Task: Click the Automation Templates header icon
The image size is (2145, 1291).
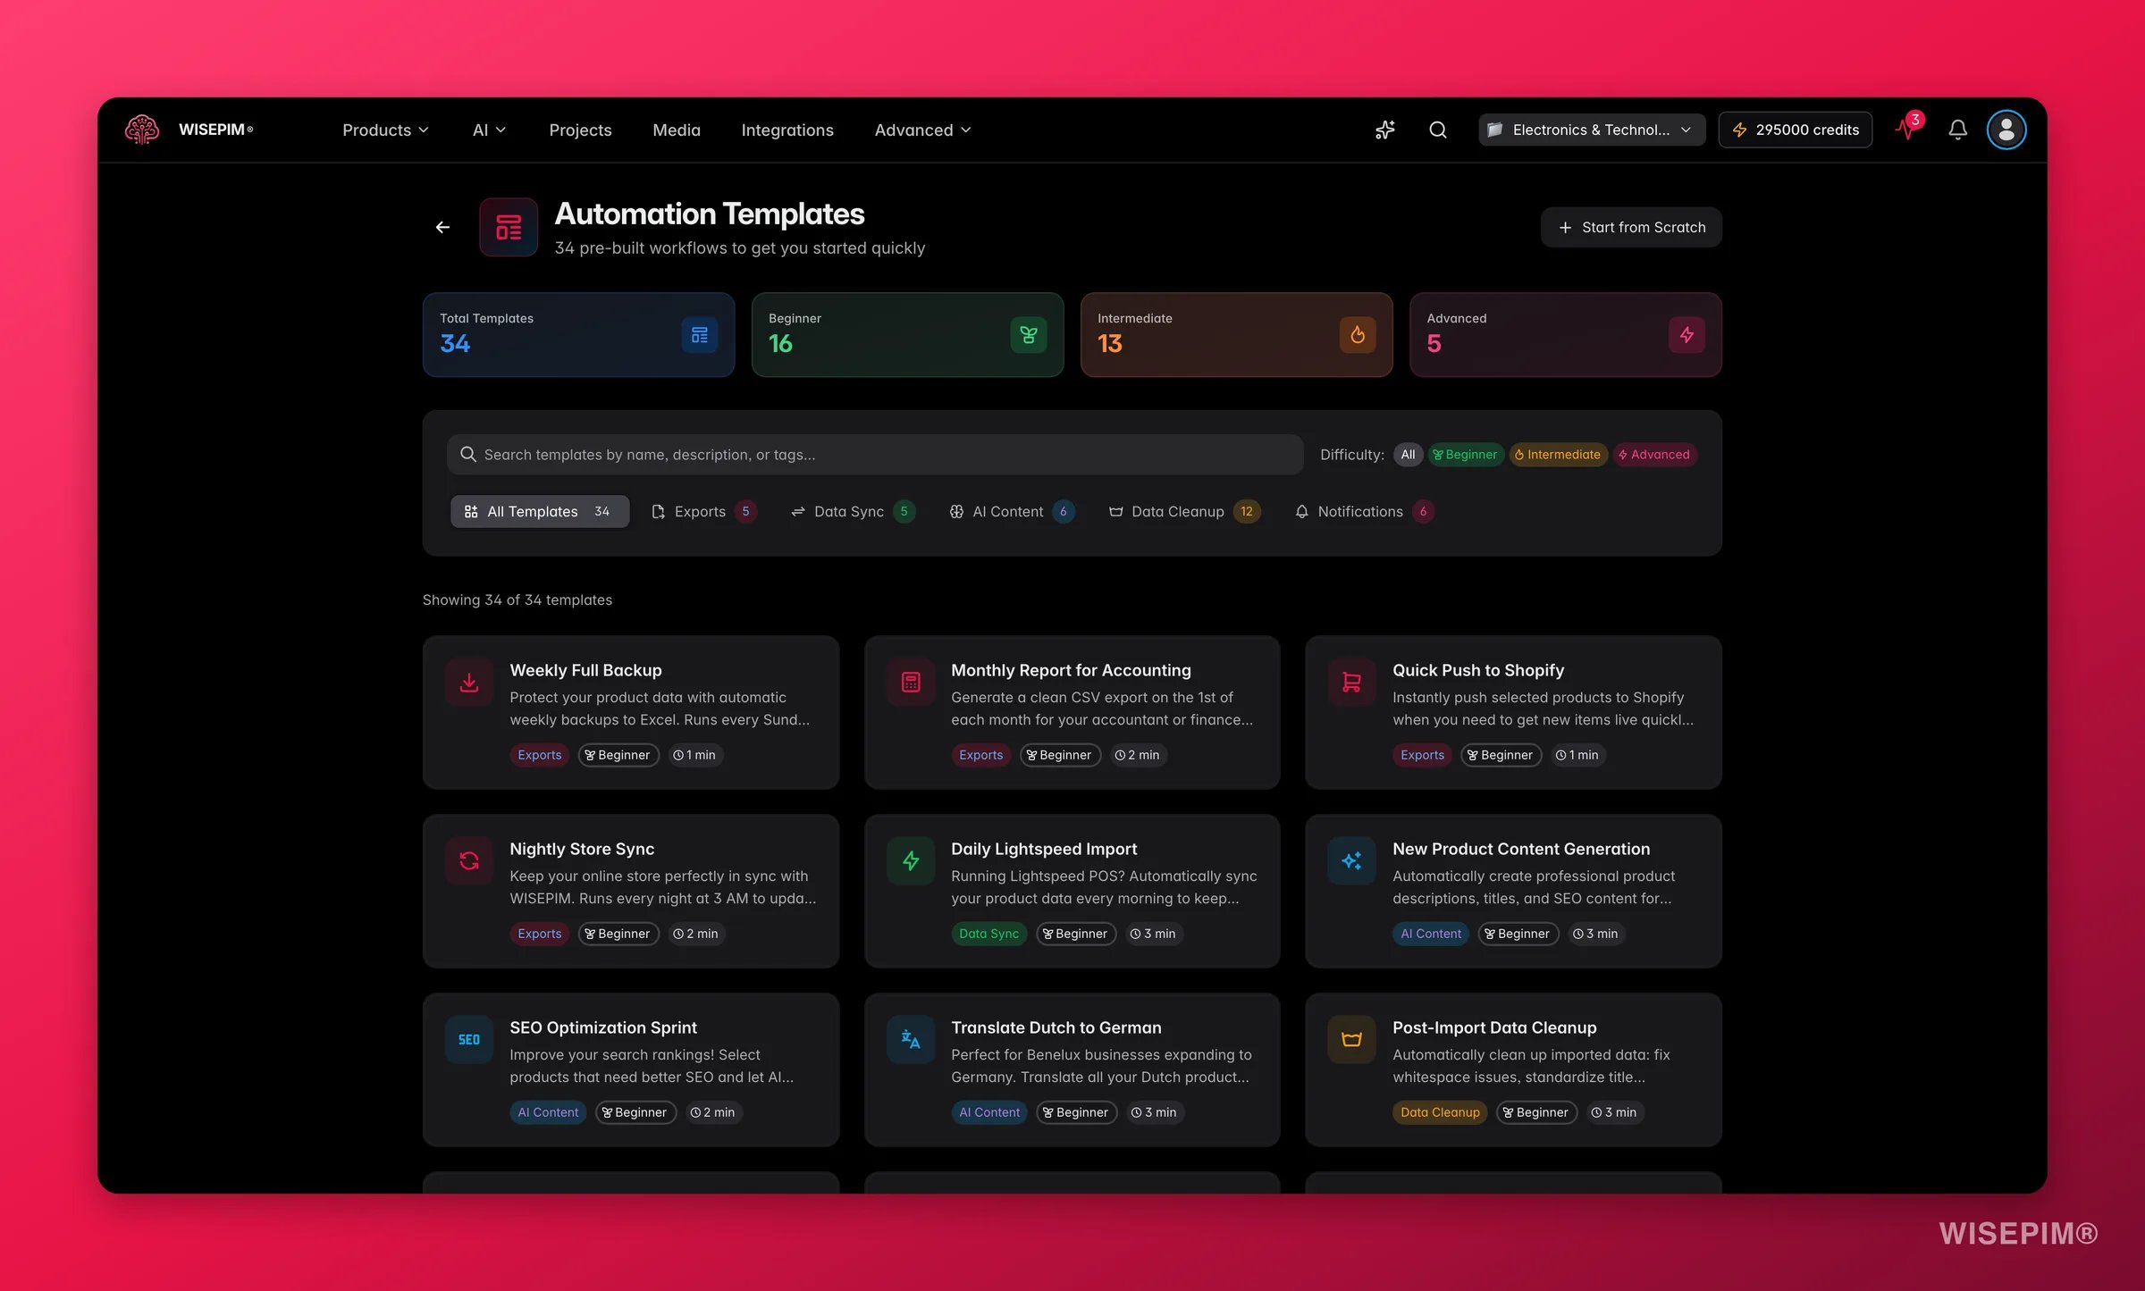Action: (x=509, y=227)
